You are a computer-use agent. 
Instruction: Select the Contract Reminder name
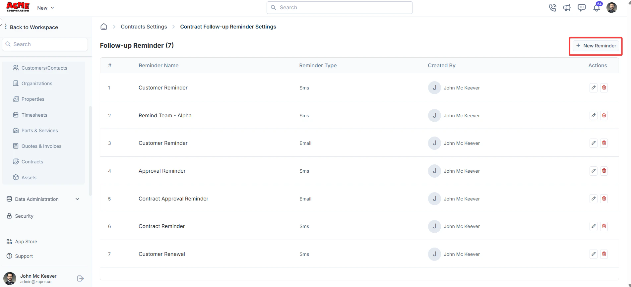(161, 226)
